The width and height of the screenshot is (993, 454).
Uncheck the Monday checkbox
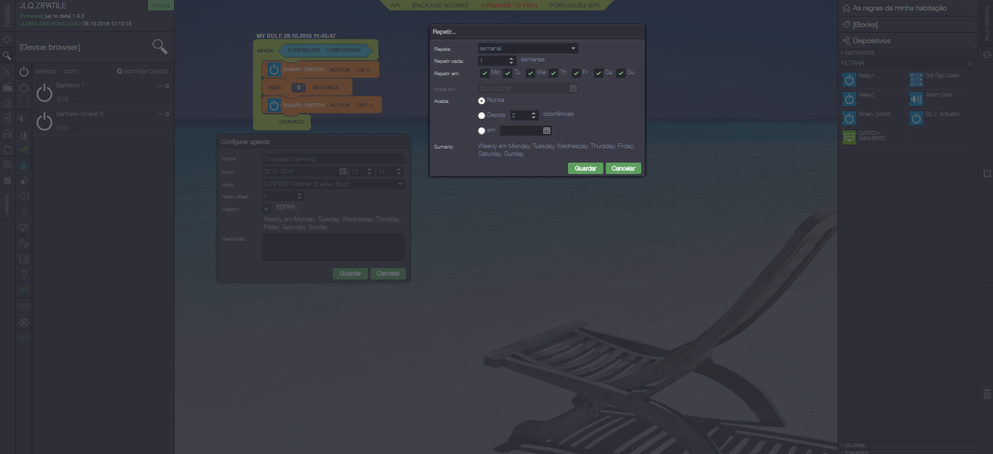click(x=484, y=73)
